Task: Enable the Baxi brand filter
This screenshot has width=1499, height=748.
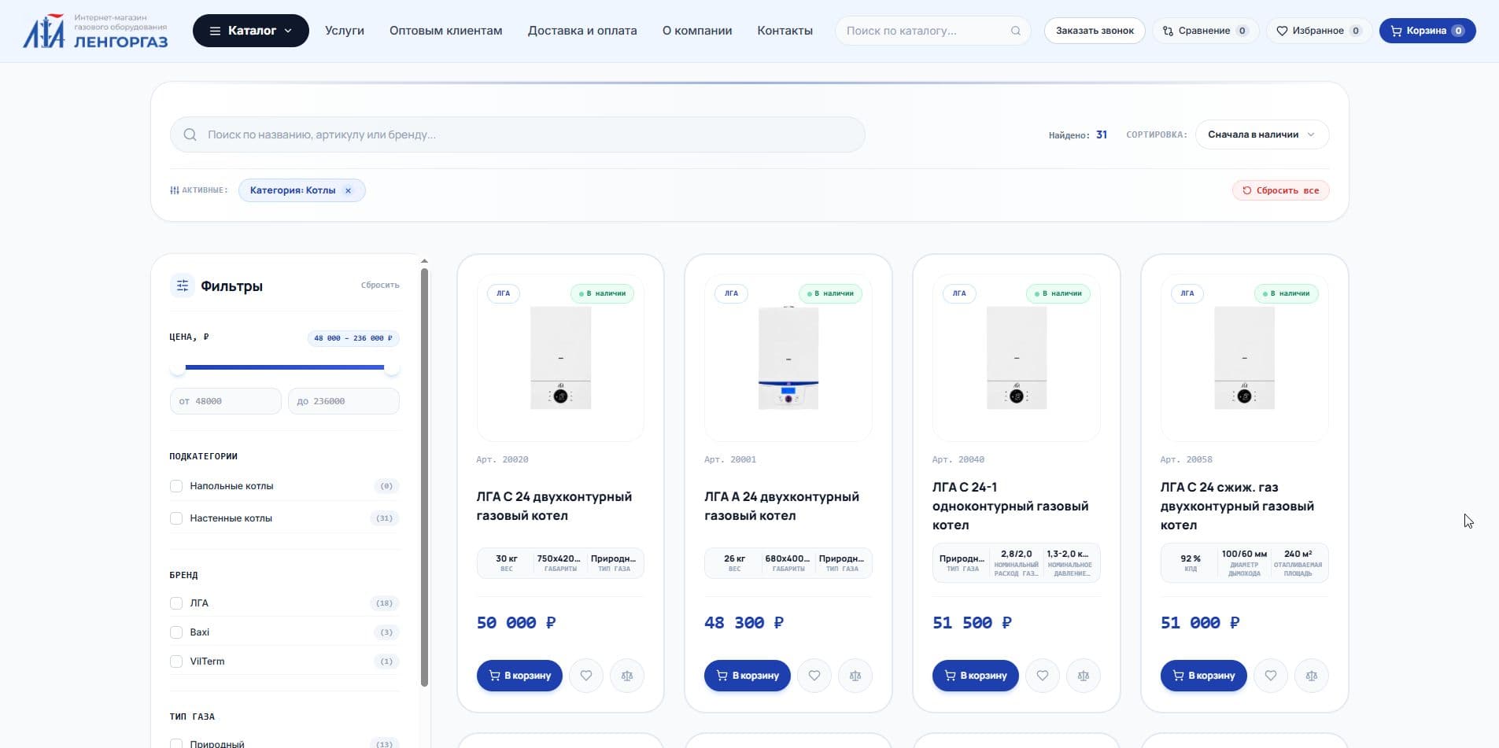Action: [176, 632]
